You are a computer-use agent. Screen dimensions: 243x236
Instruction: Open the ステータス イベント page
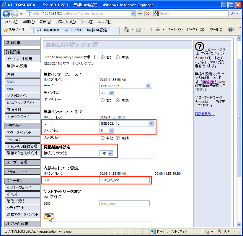pyautogui.click(x=23, y=194)
